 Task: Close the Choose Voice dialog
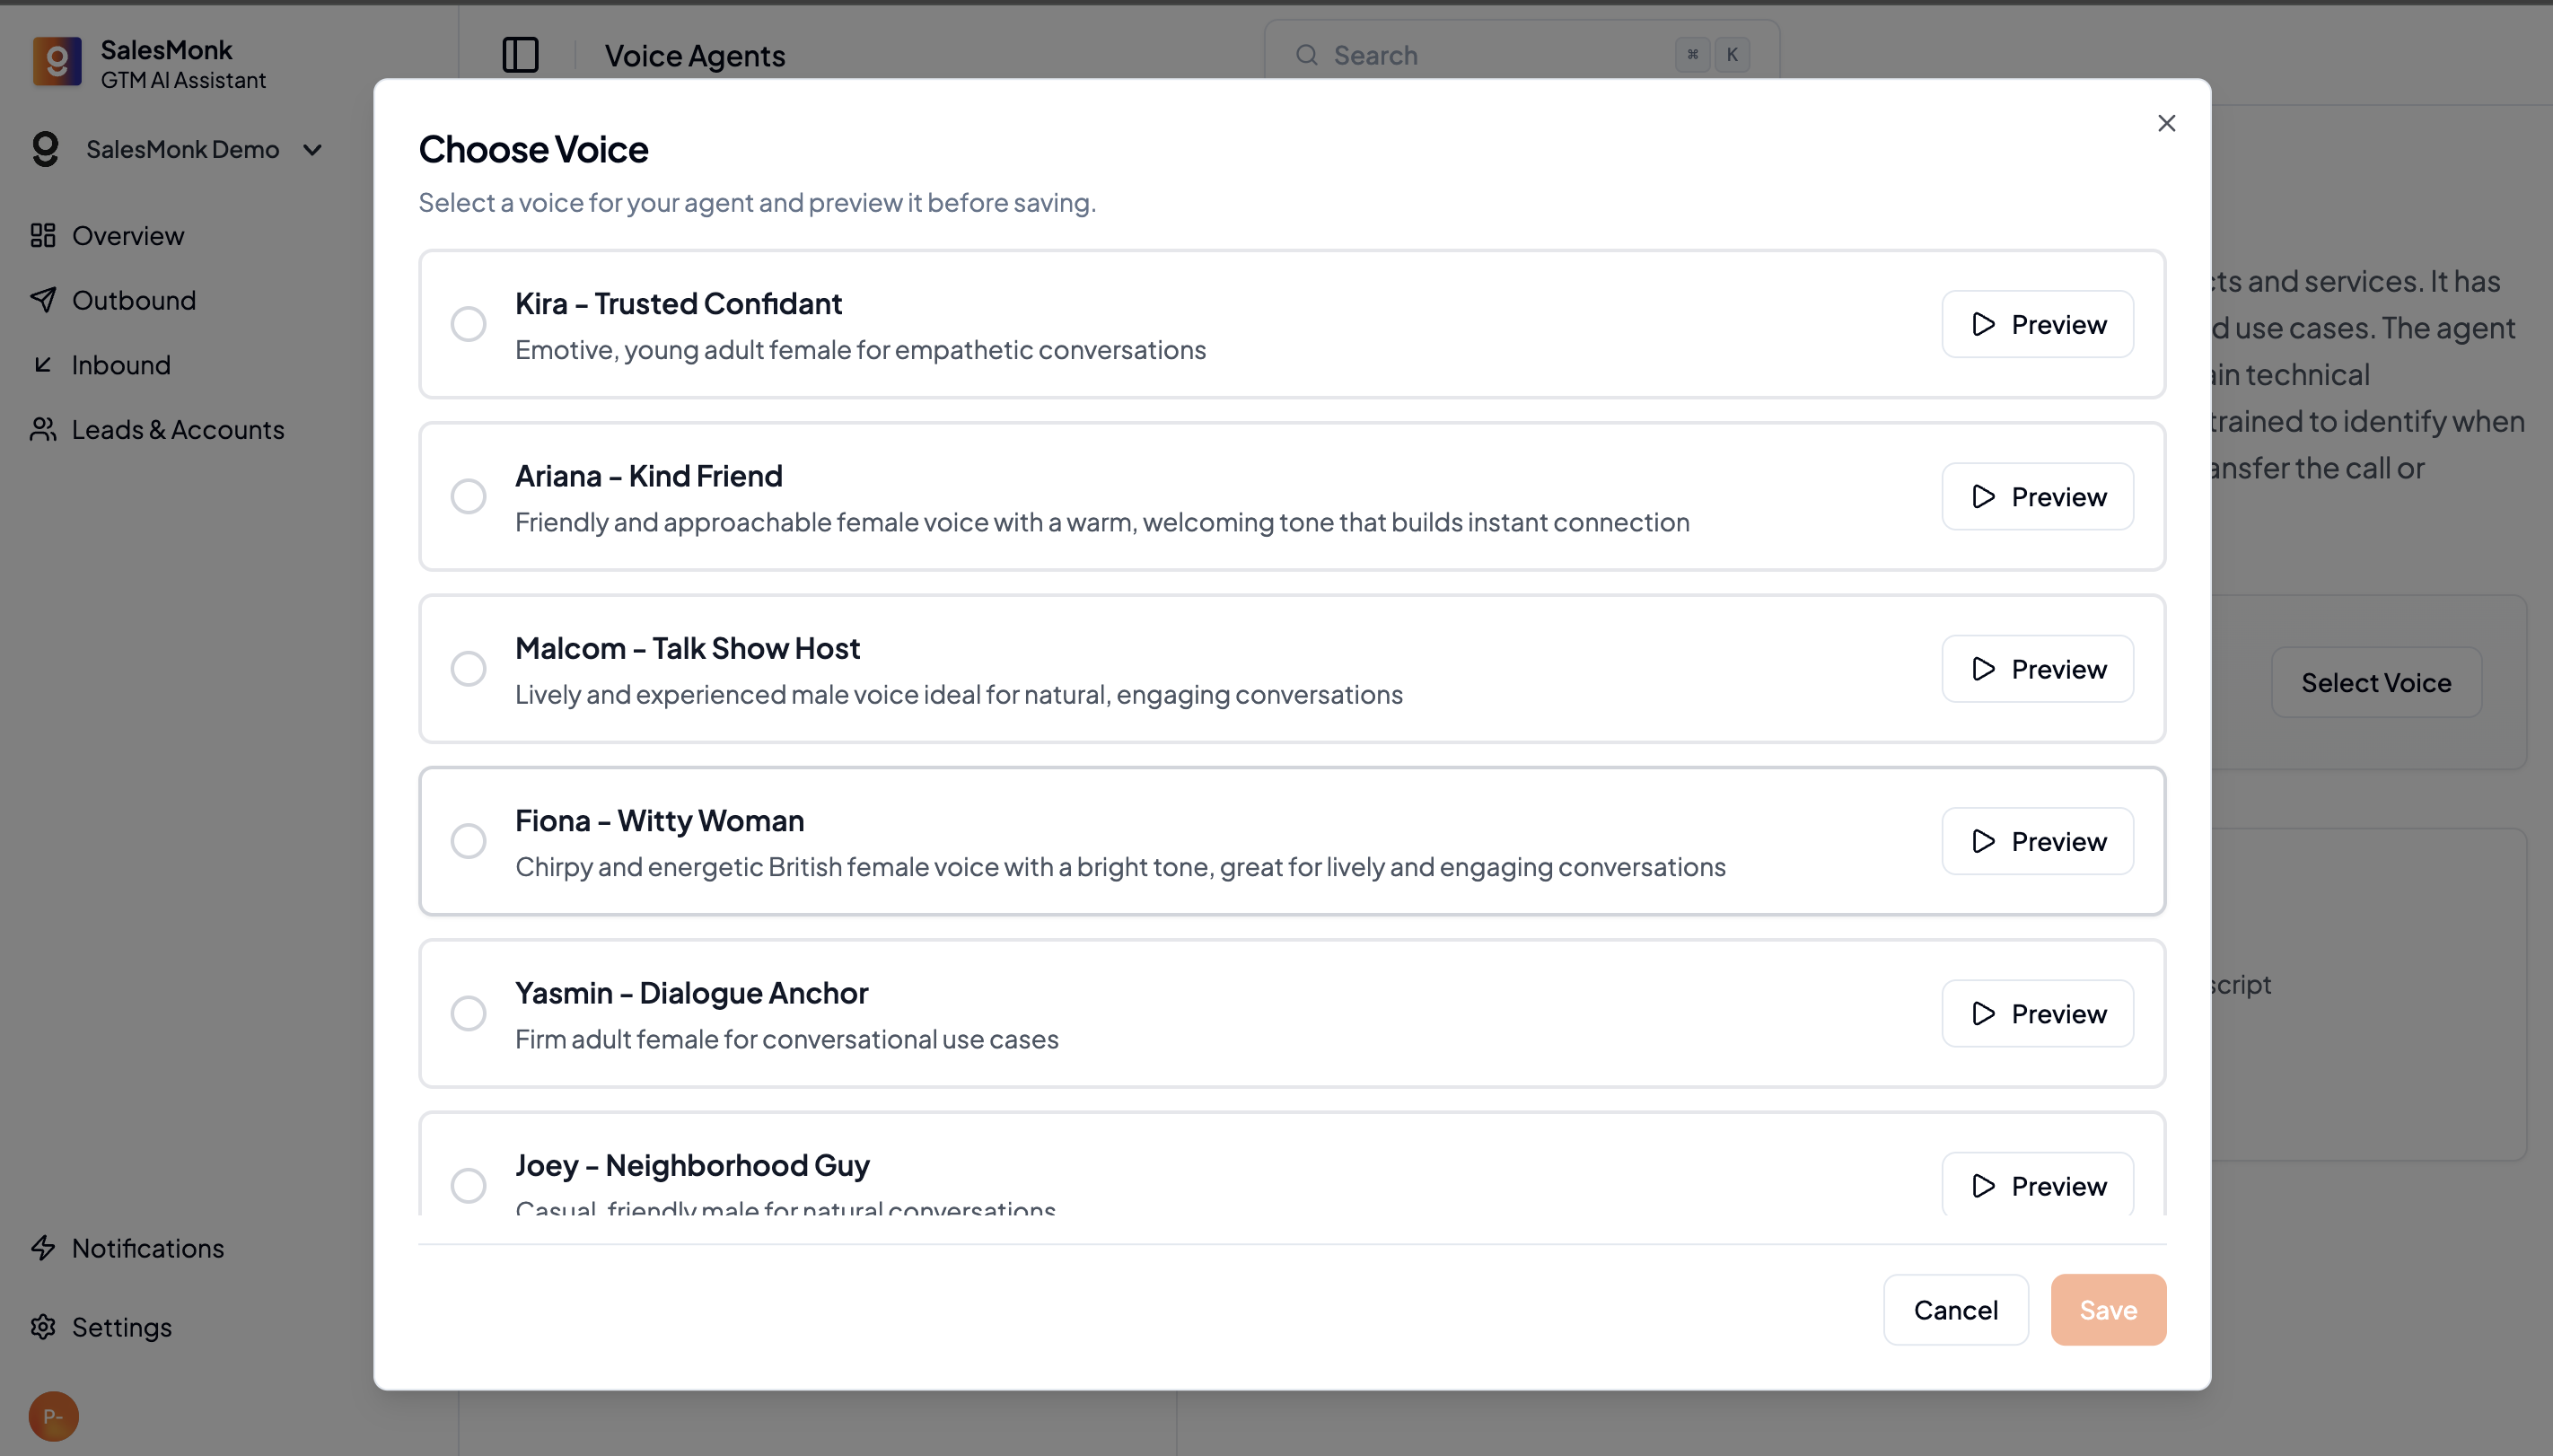[x=2166, y=123]
